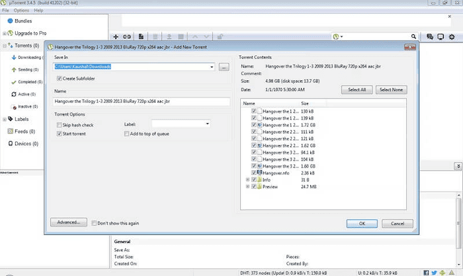Expand the Save In path dropdown

[x=212, y=67]
